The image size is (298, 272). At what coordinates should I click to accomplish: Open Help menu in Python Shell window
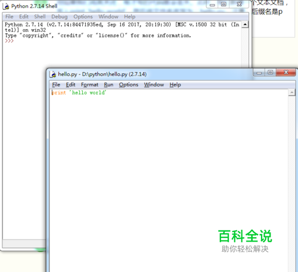click(x=130, y=17)
